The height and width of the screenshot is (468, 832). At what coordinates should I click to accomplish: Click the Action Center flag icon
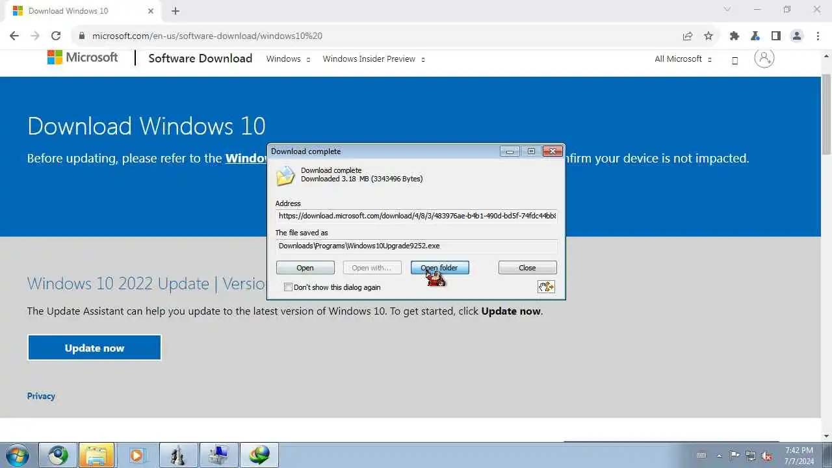click(735, 456)
